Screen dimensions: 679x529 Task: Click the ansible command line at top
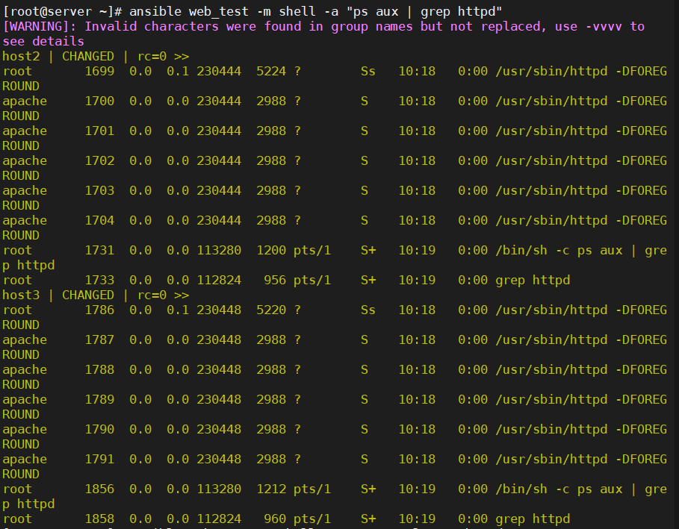coord(252,12)
